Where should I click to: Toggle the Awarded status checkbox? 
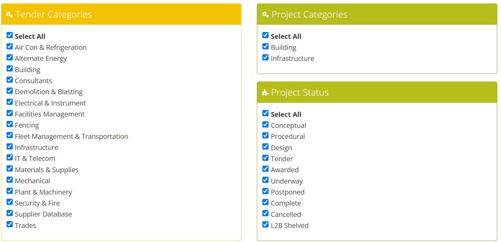265,169
